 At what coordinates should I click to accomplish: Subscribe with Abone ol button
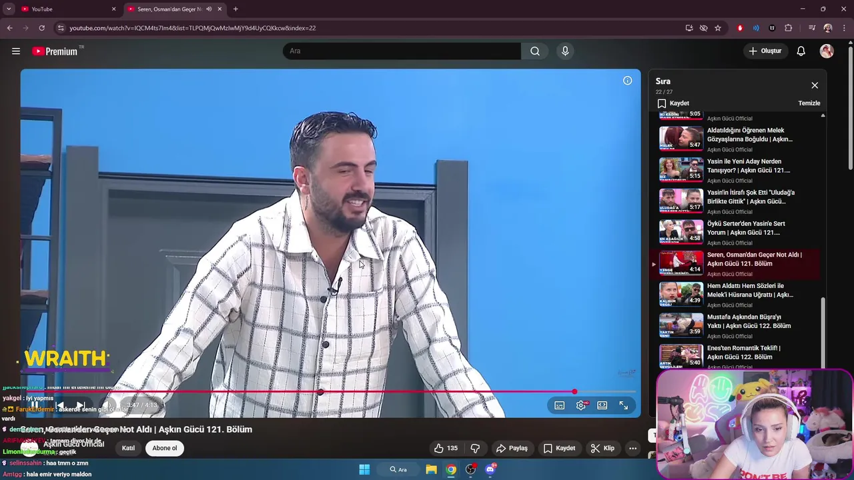click(165, 448)
